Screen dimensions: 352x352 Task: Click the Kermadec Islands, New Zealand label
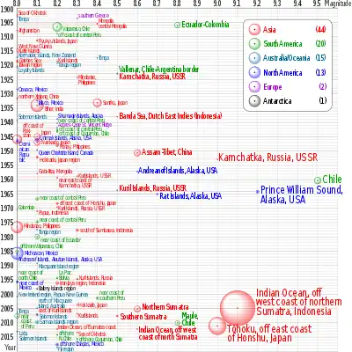pos(48,55)
